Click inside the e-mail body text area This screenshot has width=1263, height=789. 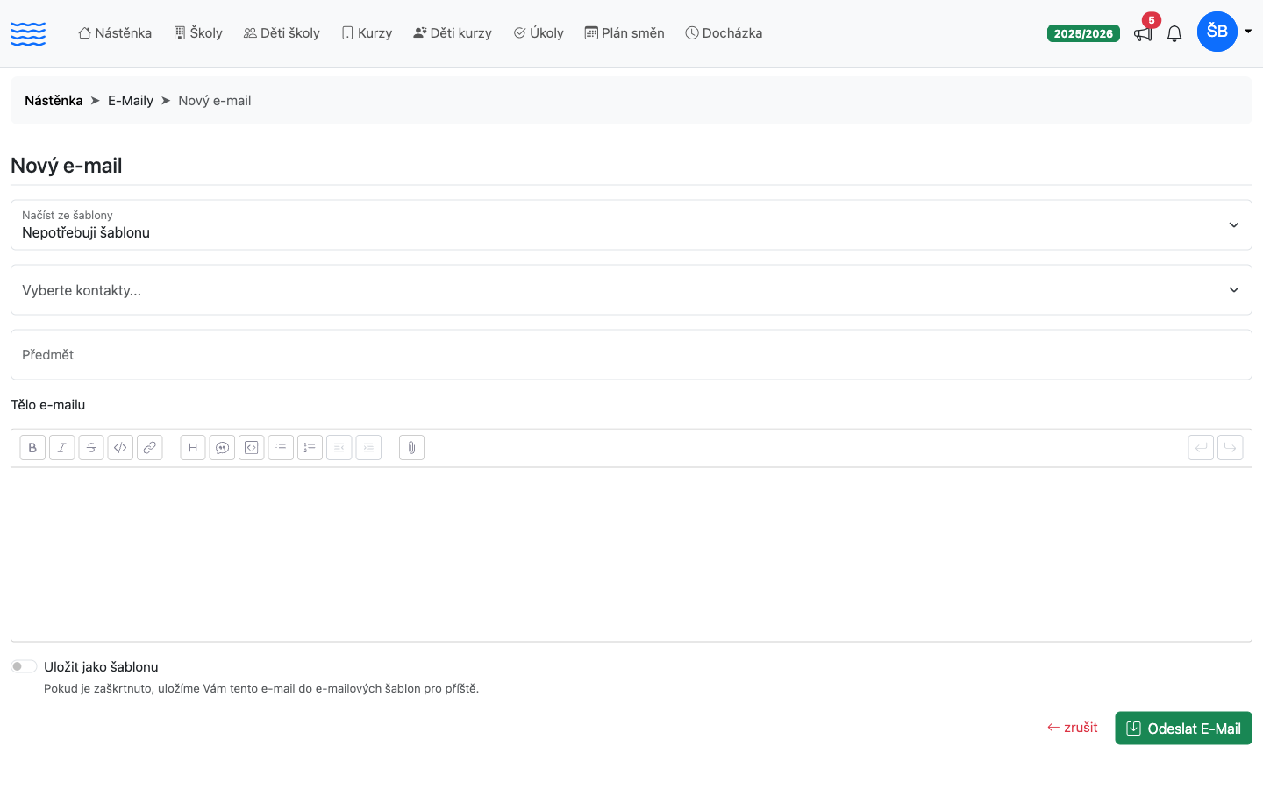tap(631, 555)
